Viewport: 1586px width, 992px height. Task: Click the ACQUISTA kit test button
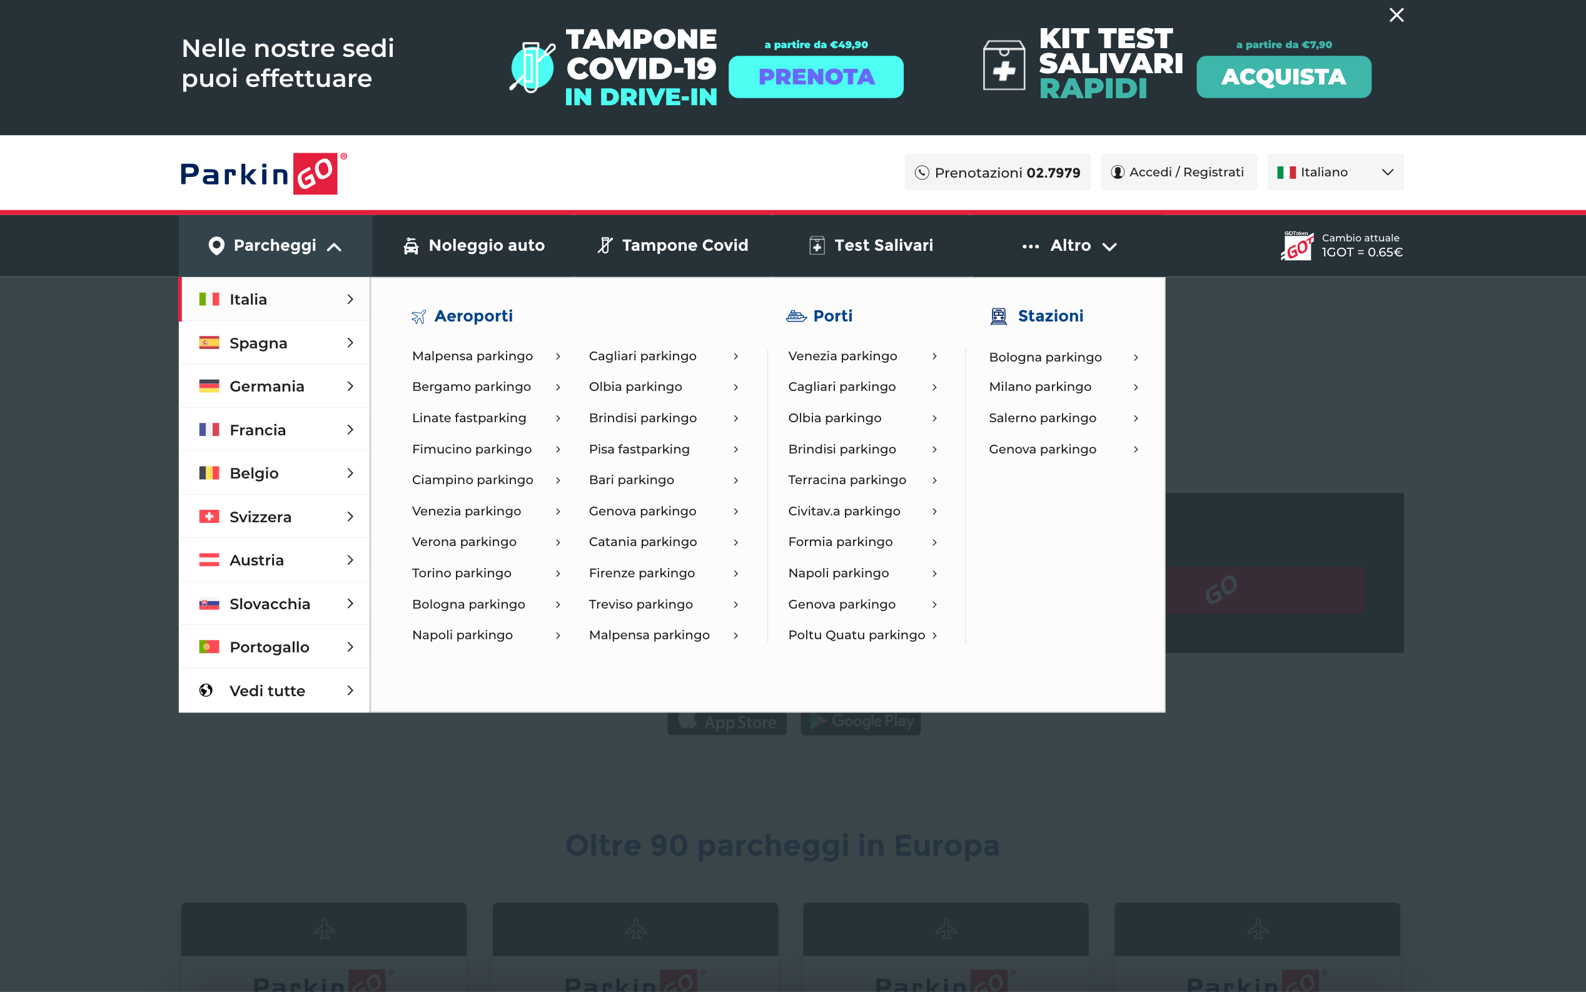coord(1284,77)
